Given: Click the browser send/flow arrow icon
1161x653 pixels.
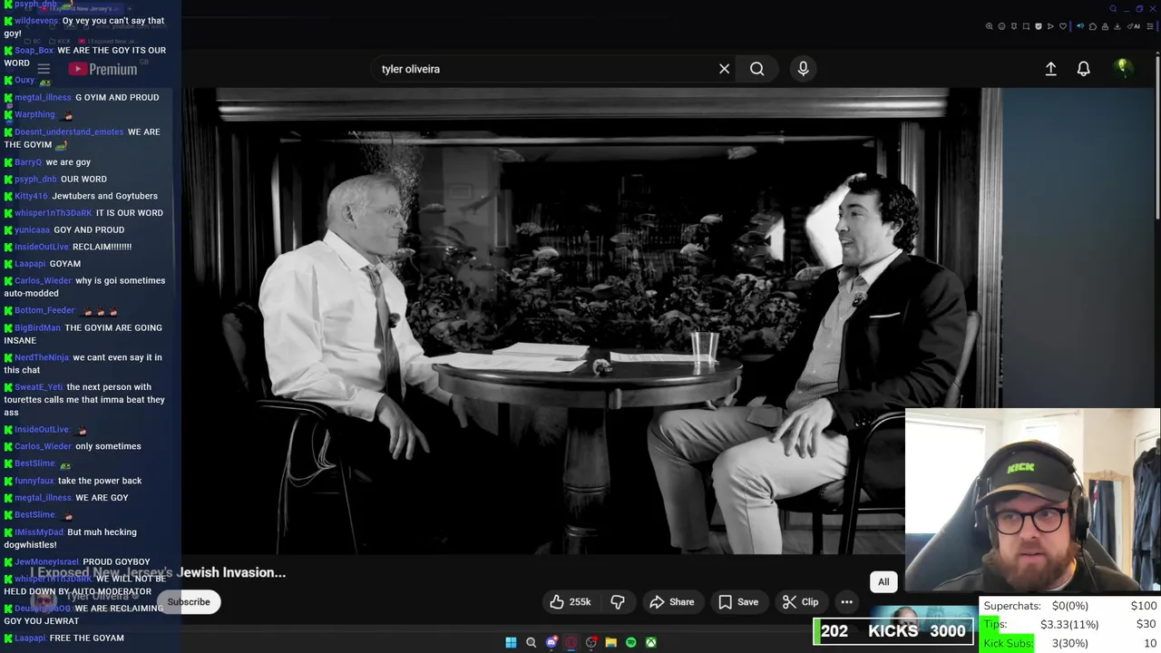Looking at the screenshot, I should pyautogui.click(x=1050, y=26).
